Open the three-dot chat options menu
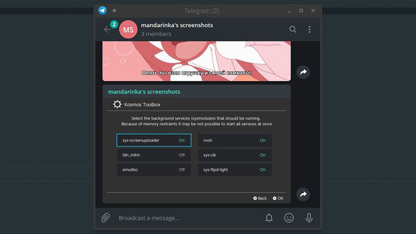Viewport: 416px width, 234px height. 309,29
